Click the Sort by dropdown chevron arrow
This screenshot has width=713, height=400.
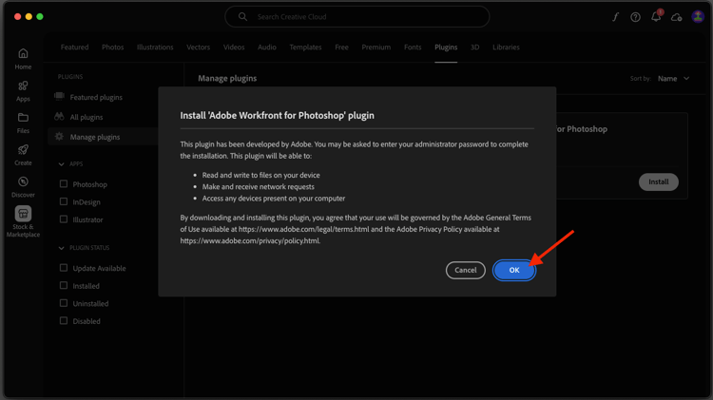tap(686, 79)
